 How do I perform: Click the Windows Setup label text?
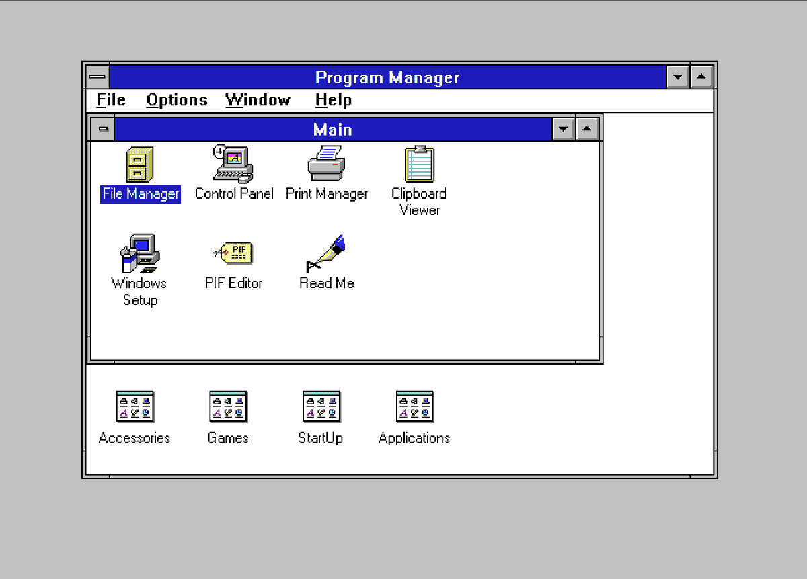139,292
